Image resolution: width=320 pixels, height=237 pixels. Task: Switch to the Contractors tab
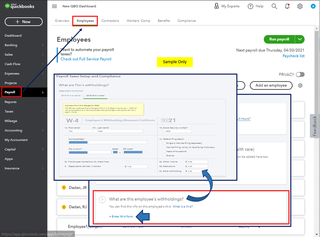[x=110, y=21]
